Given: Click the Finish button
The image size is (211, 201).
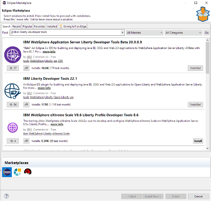Looking at the screenshot, I should pyautogui.click(x=176, y=196).
